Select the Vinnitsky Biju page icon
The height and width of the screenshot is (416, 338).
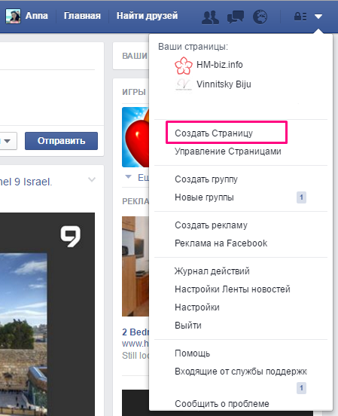tap(184, 84)
